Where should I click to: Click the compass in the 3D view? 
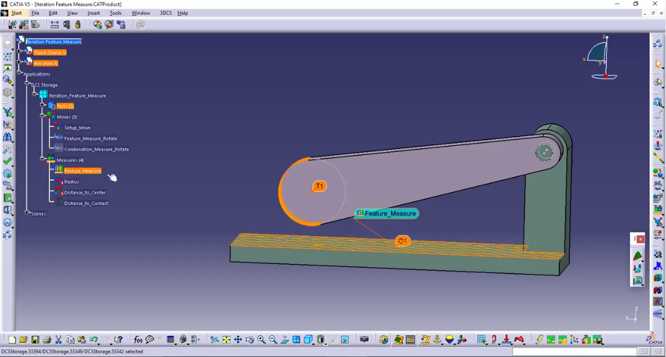click(x=601, y=58)
